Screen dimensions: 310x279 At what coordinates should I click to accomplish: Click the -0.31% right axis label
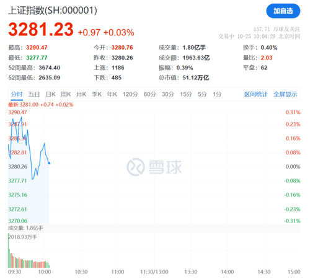292,221
